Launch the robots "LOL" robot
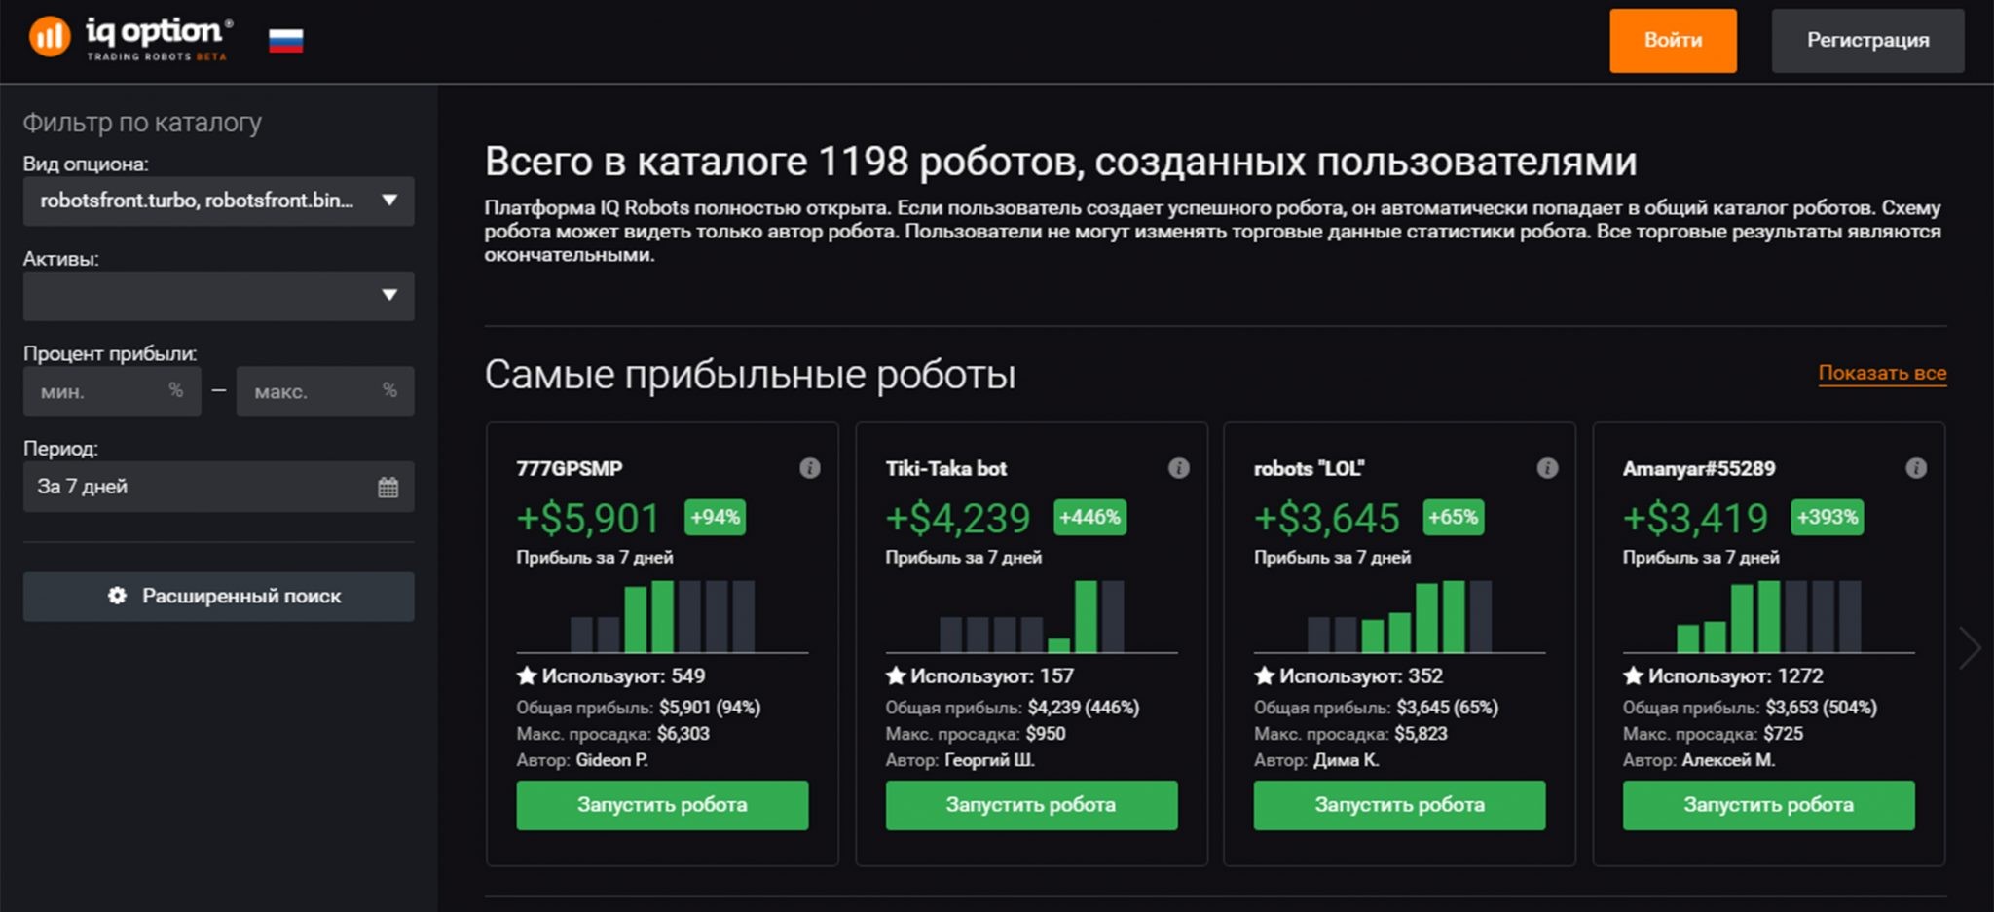Viewport: 1994px width, 912px height. [1399, 805]
